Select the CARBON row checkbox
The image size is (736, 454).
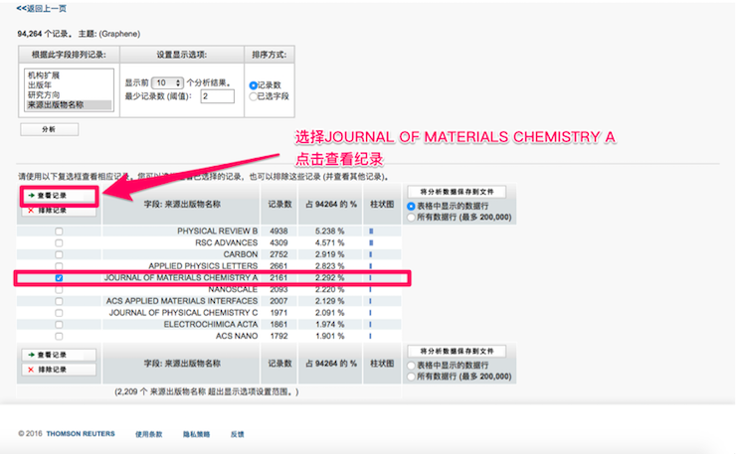pos(59,254)
